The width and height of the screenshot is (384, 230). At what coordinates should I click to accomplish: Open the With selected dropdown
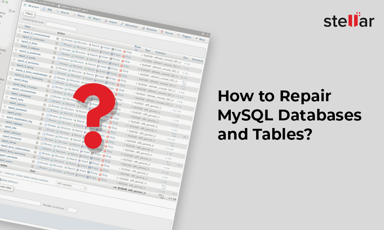(x=71, y=186)
